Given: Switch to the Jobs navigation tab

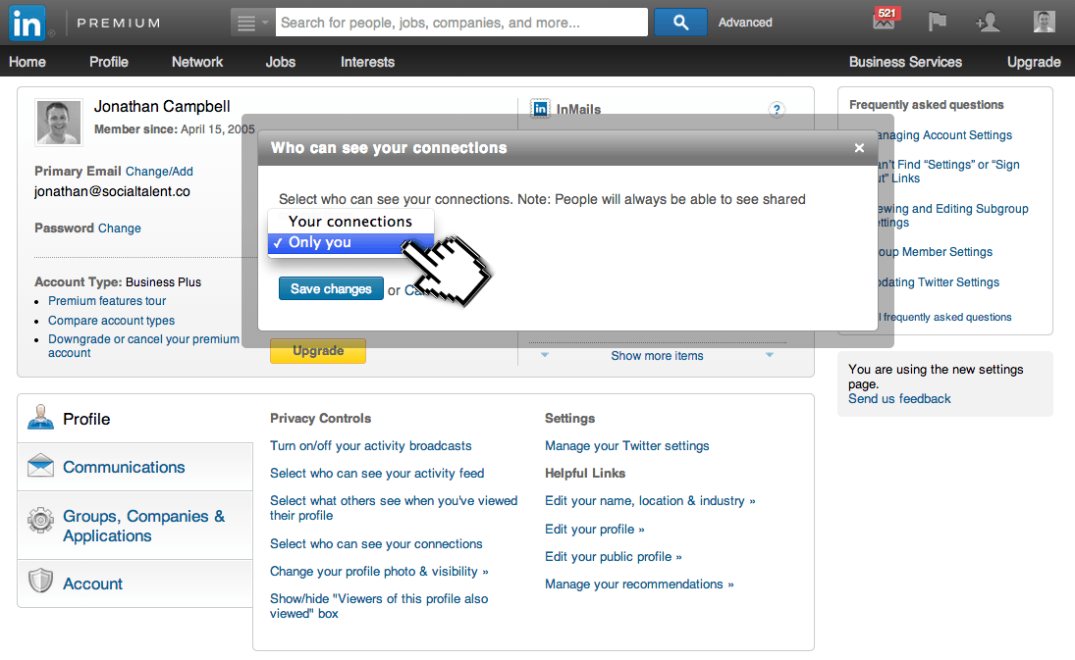Looking at the screenshot, I should click(280, 61).
